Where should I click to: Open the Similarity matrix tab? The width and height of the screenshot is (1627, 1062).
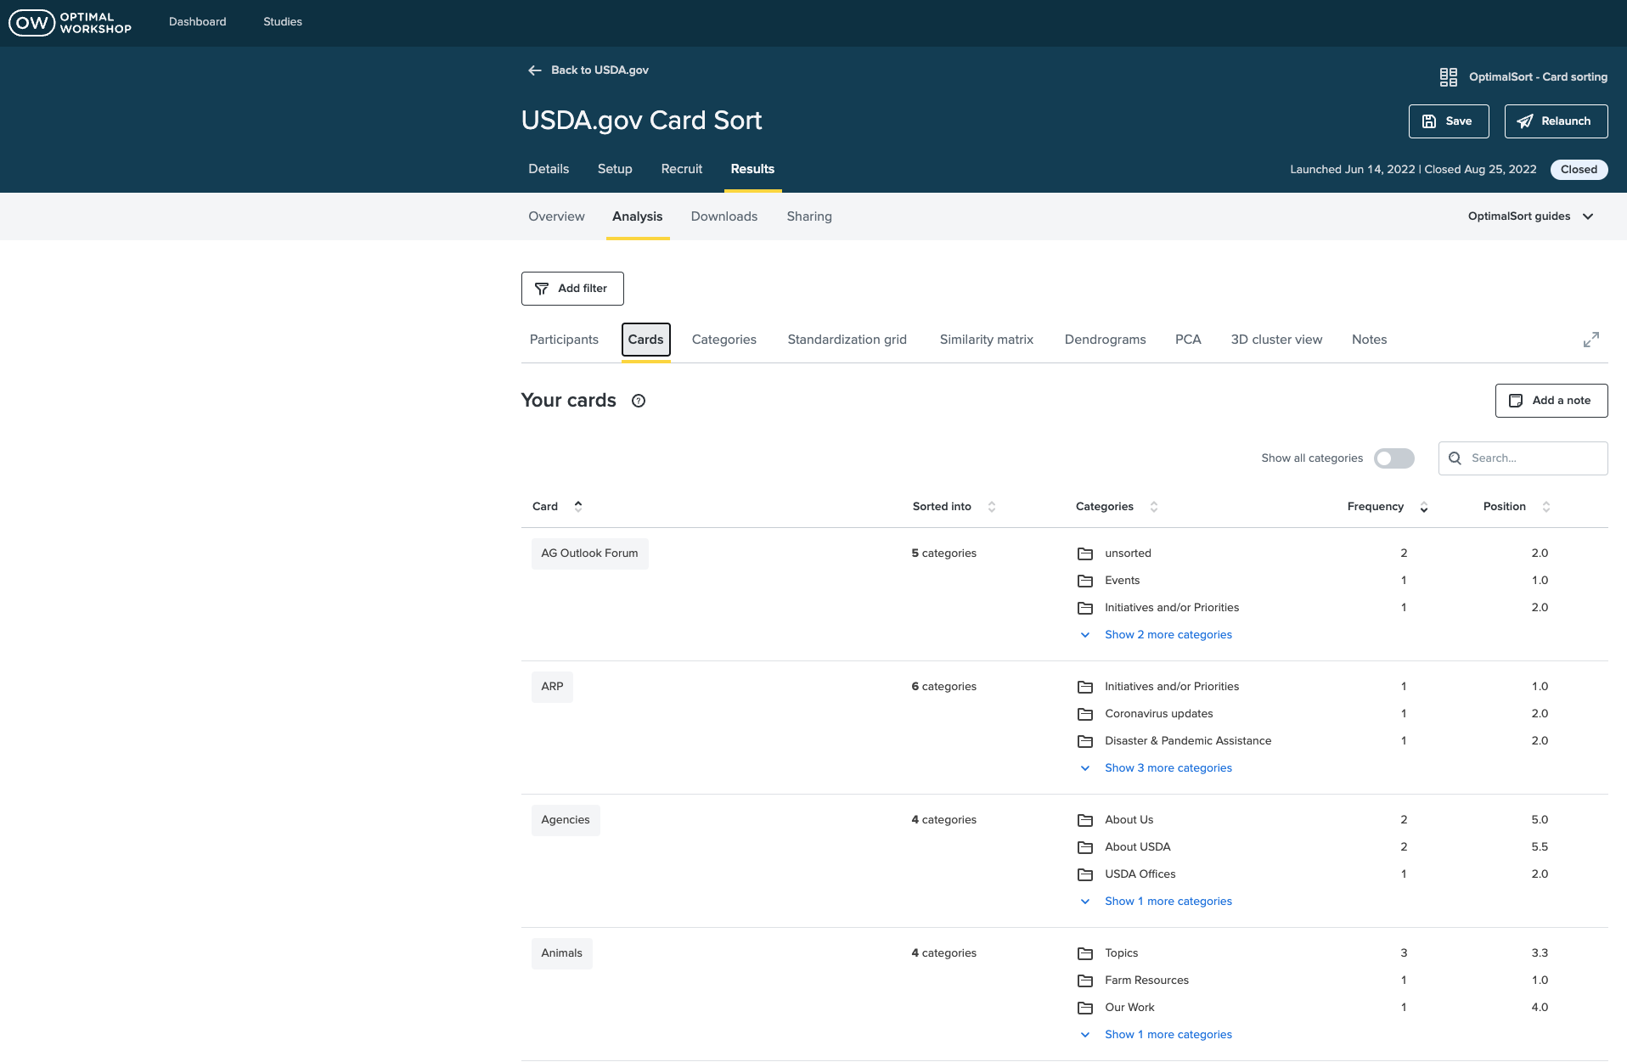(986, 340)
